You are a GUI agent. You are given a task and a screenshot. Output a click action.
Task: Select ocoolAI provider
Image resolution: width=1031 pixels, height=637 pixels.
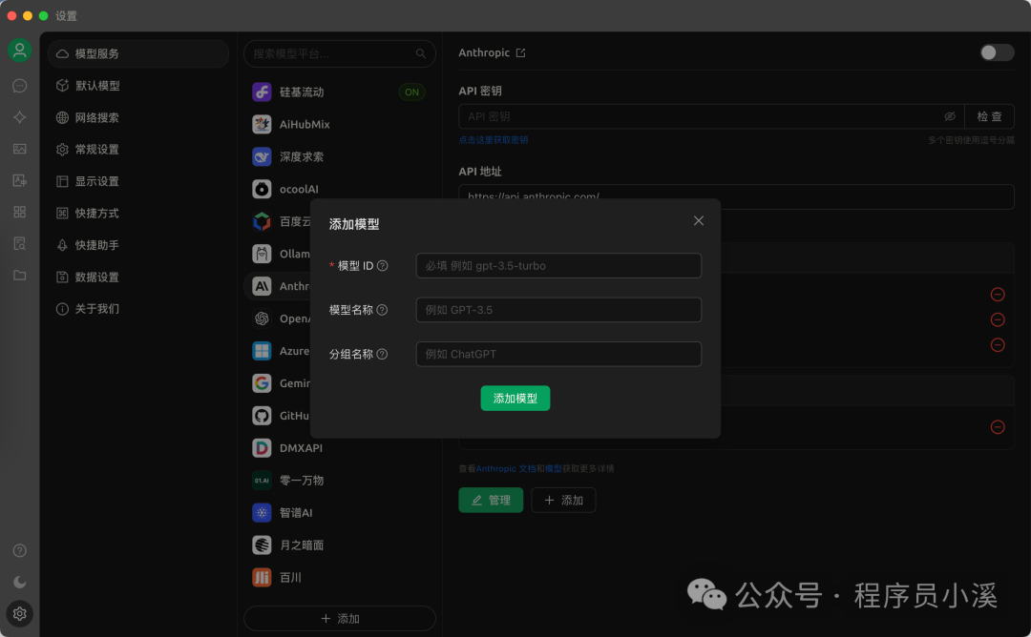339,189
